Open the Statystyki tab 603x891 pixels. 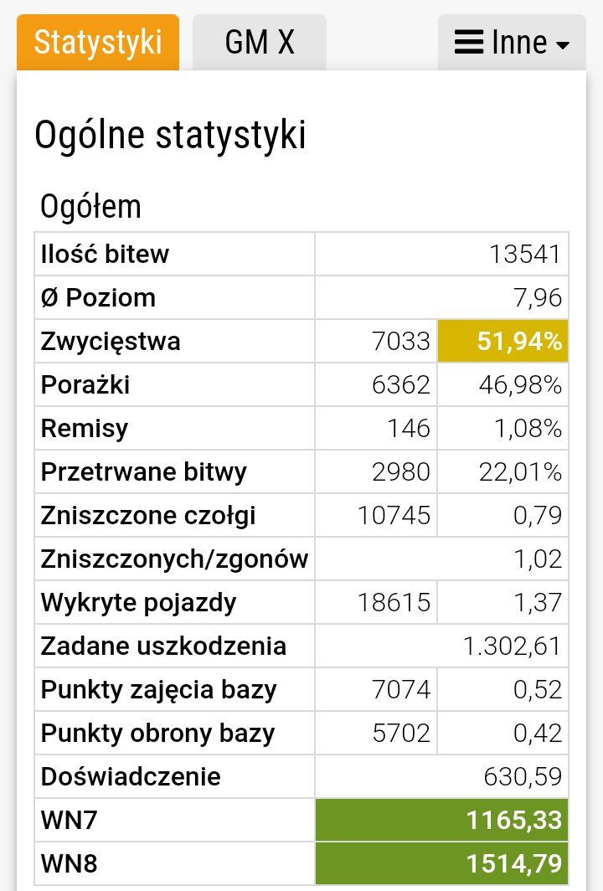click(98, 43)
